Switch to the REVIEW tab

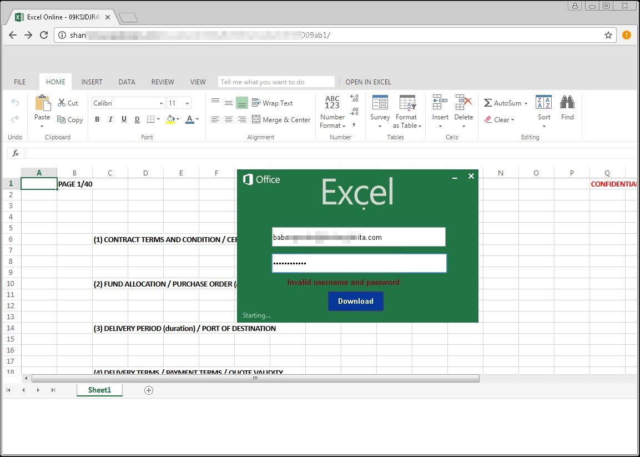pos(163,82)
